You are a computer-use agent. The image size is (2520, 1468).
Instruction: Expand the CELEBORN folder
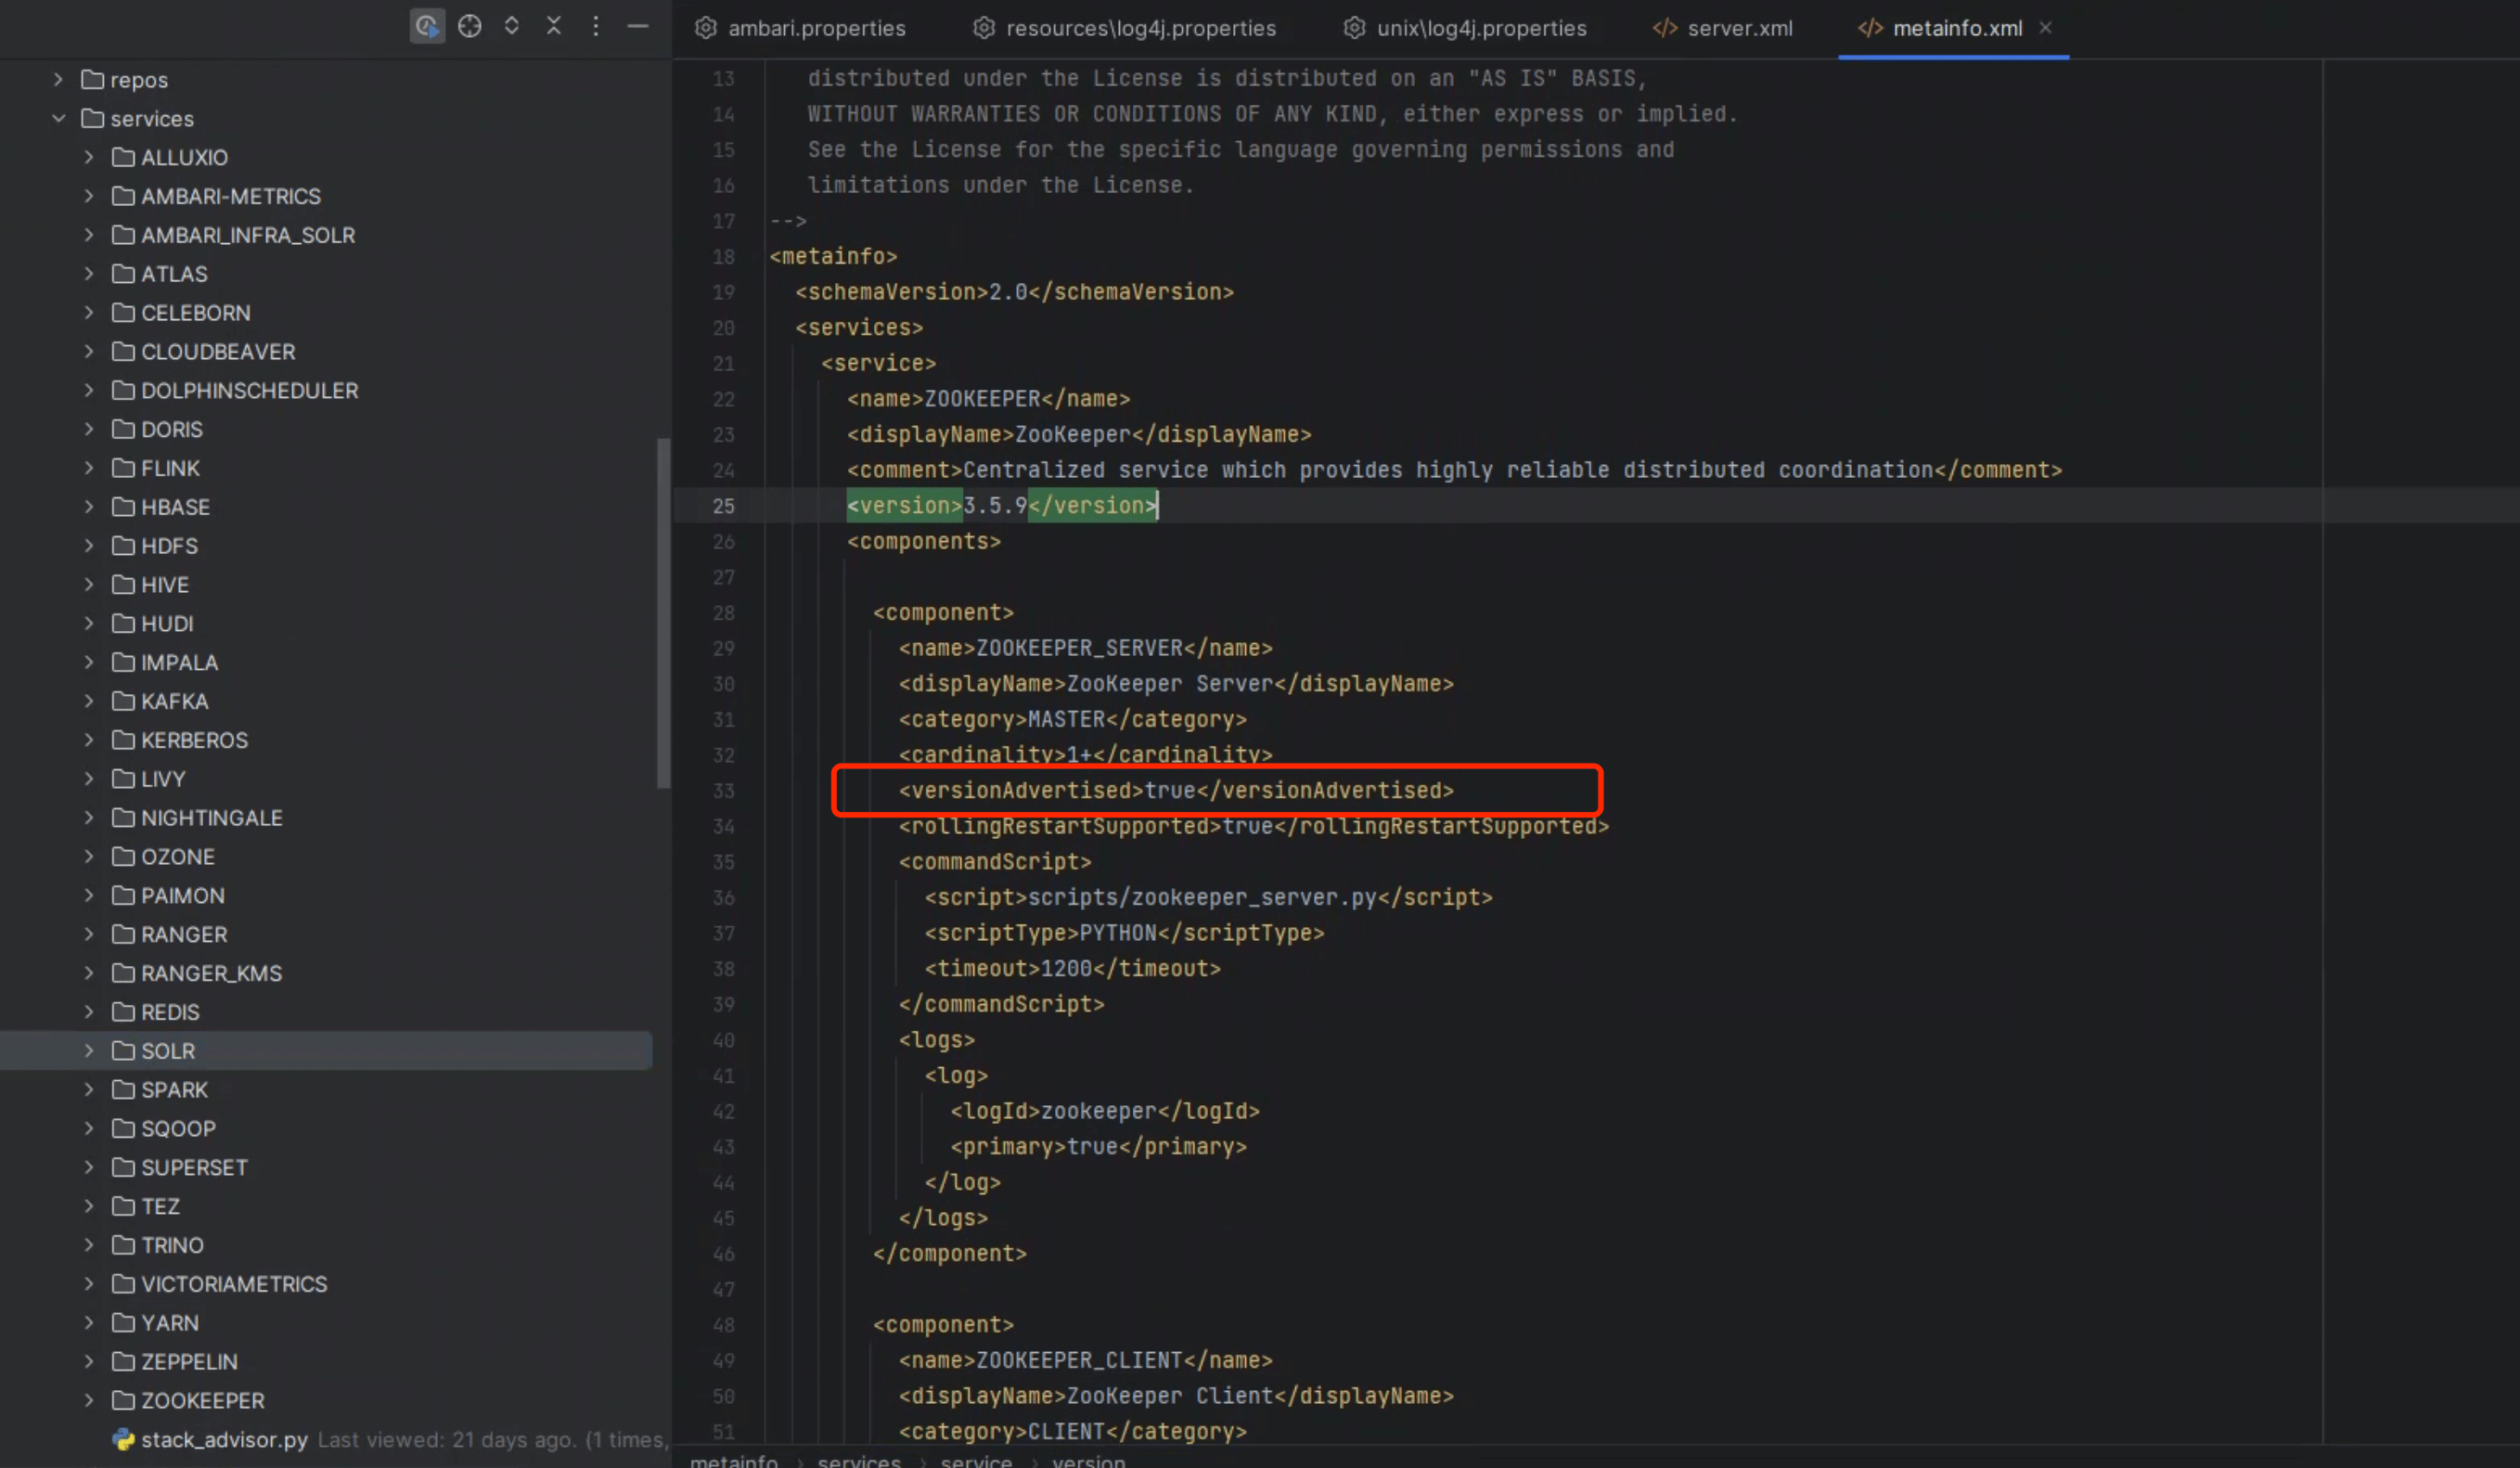tap(89, 312)
